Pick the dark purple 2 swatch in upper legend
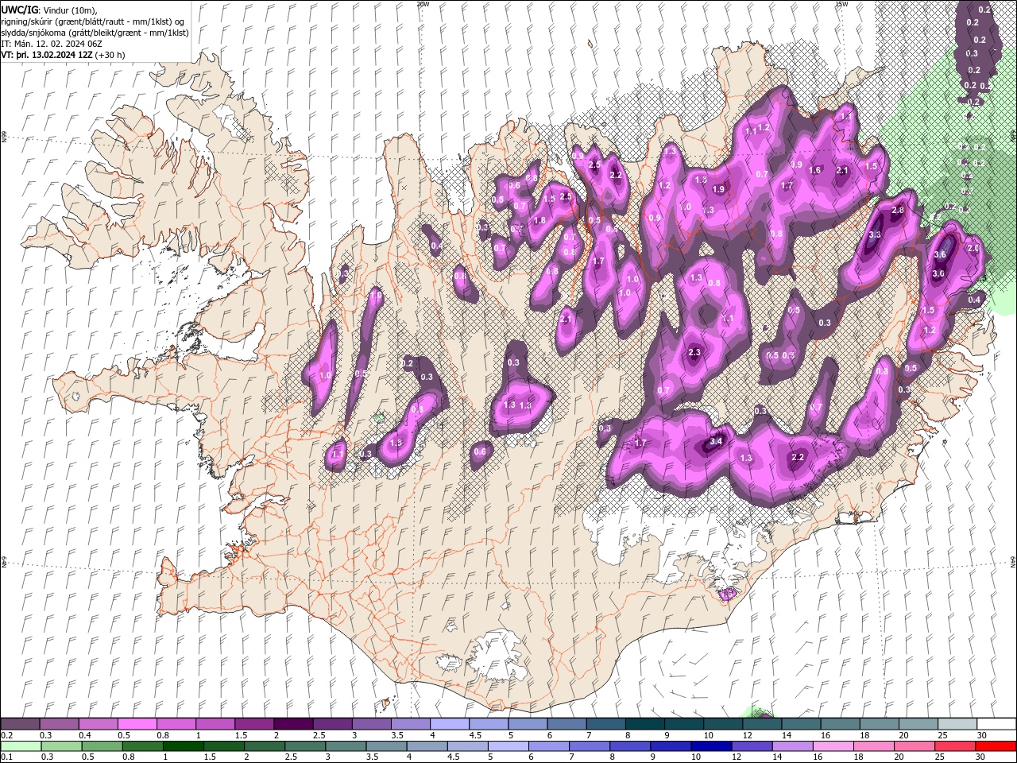This screenshot has height=763, width=1017. (x=292, y=724)
